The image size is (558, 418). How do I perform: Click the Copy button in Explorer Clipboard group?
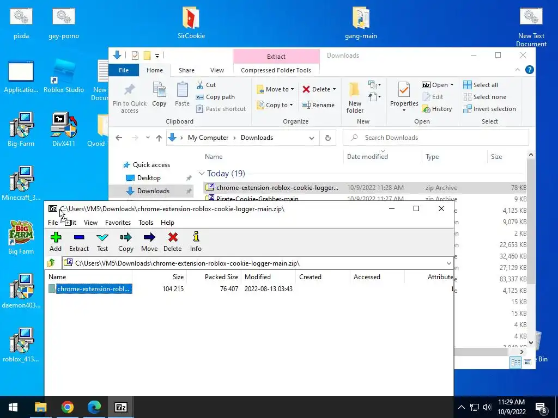click(159, 94)
